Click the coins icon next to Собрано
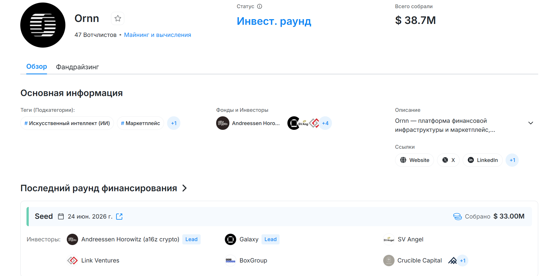The height and width of the screenshot is (276, 543). pos(457,216)
